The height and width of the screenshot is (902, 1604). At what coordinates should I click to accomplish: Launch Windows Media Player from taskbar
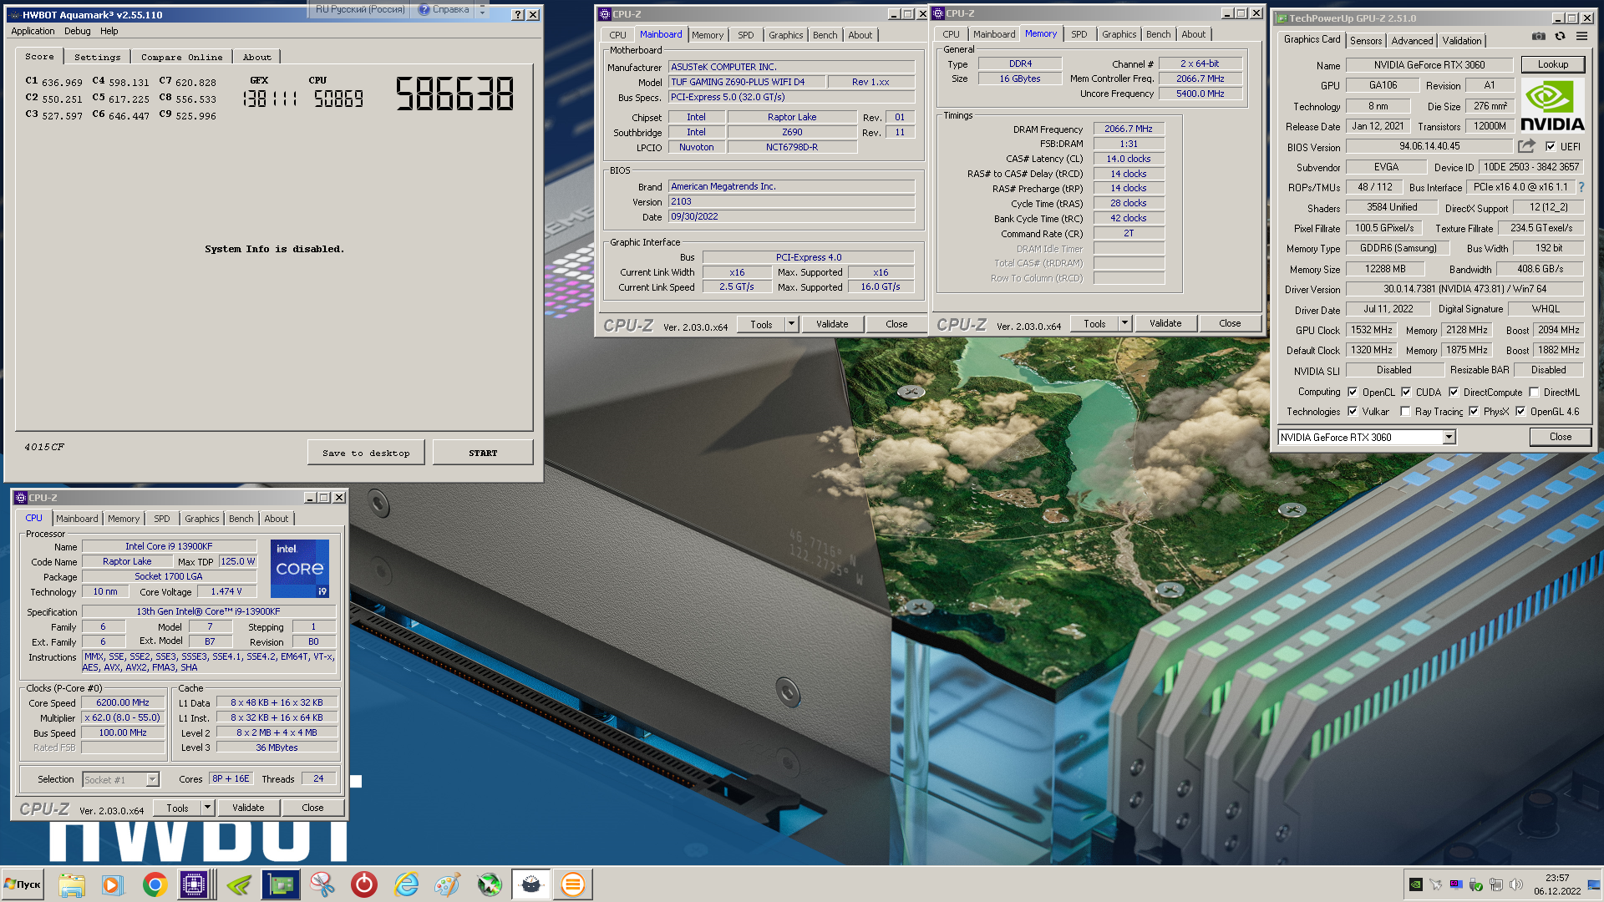coord(112,884)
